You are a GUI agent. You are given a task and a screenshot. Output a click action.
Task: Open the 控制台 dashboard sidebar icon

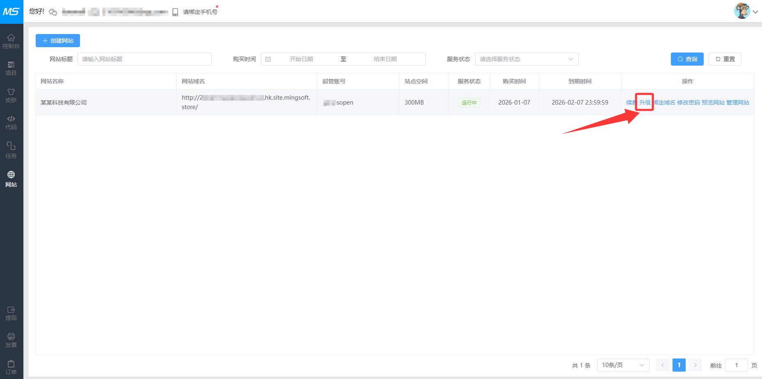tap(11, 41)
